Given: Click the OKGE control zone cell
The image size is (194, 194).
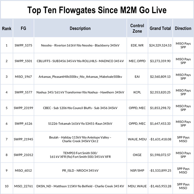Looking at the screenshot, I should [x=137, y=155].
